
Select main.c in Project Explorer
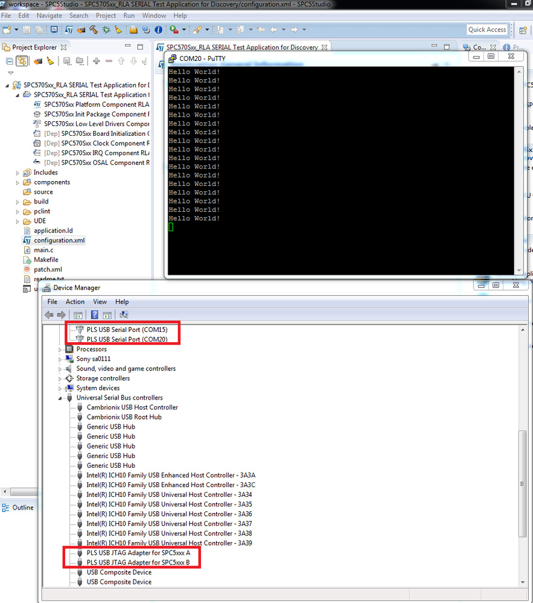tap(43, 250)
